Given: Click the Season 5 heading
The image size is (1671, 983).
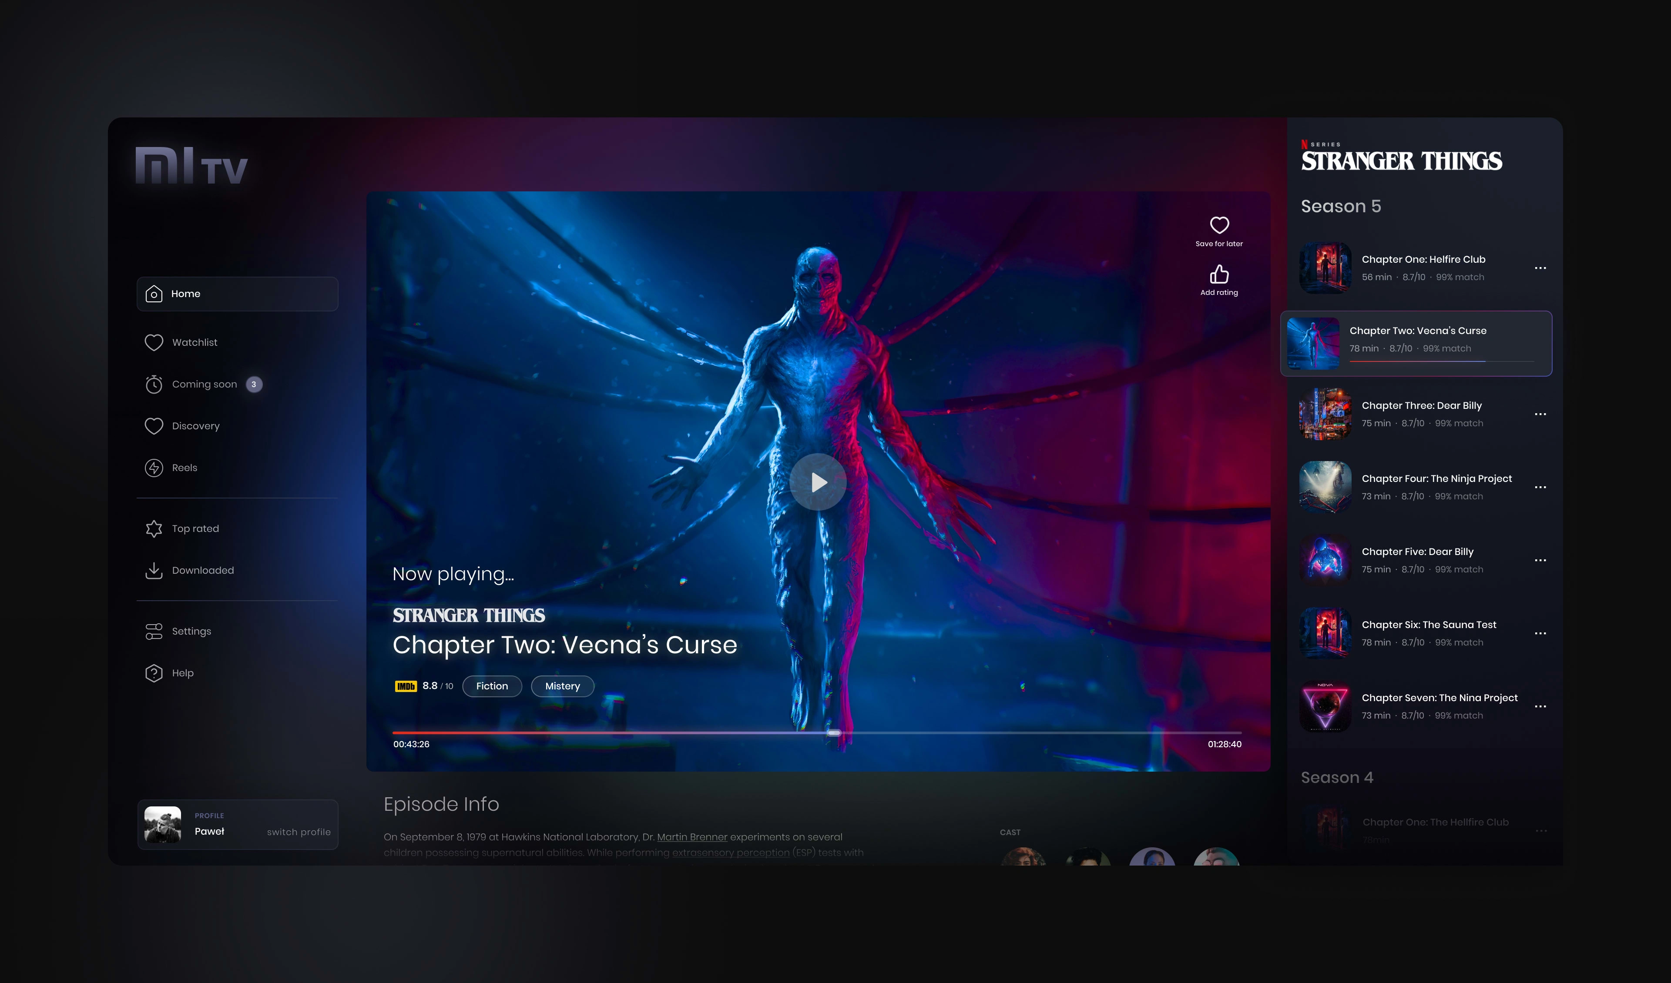Looking at the screenshot, I should [1341, 206].
